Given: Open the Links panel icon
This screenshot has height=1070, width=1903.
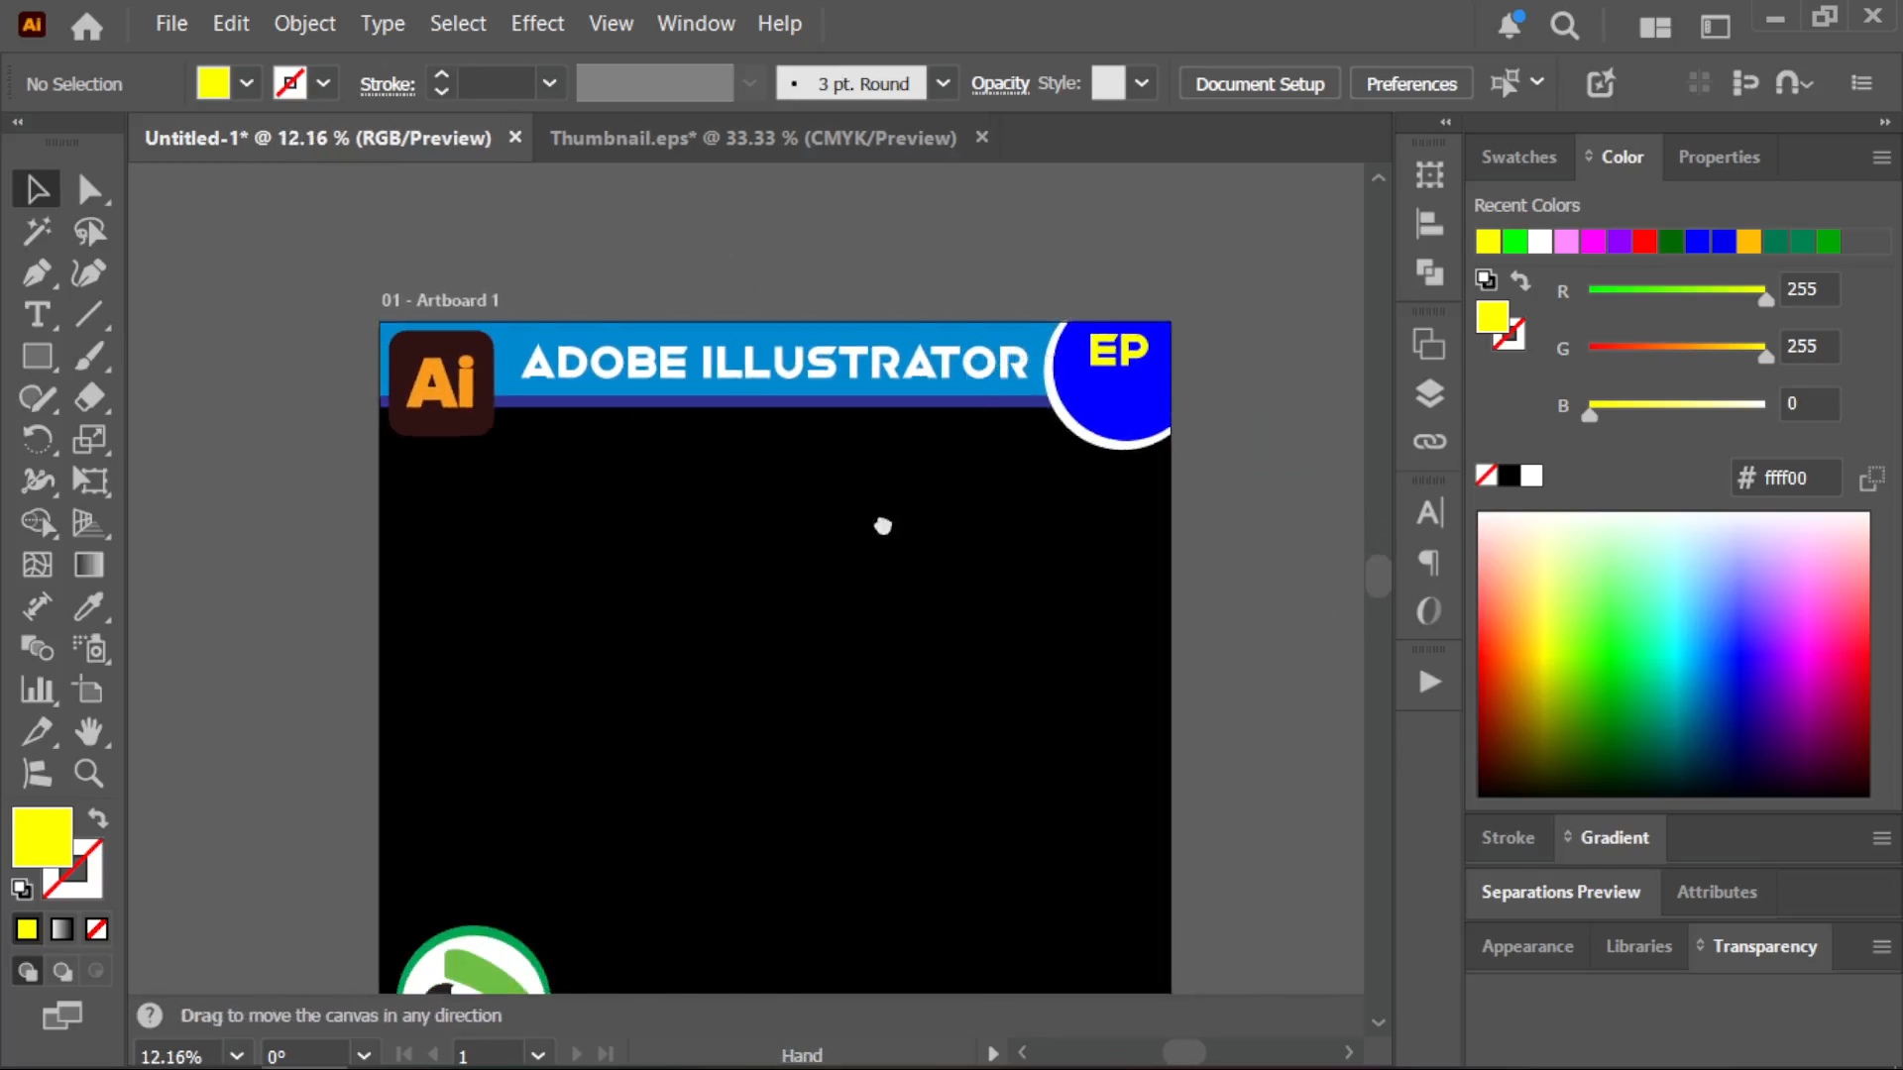Looking at the screenshot, I should pyautogui.click(x=1429, y=442).
